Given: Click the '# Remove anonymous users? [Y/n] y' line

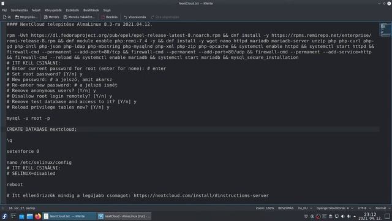Looking at the screenshot, I should pos(51,90).
